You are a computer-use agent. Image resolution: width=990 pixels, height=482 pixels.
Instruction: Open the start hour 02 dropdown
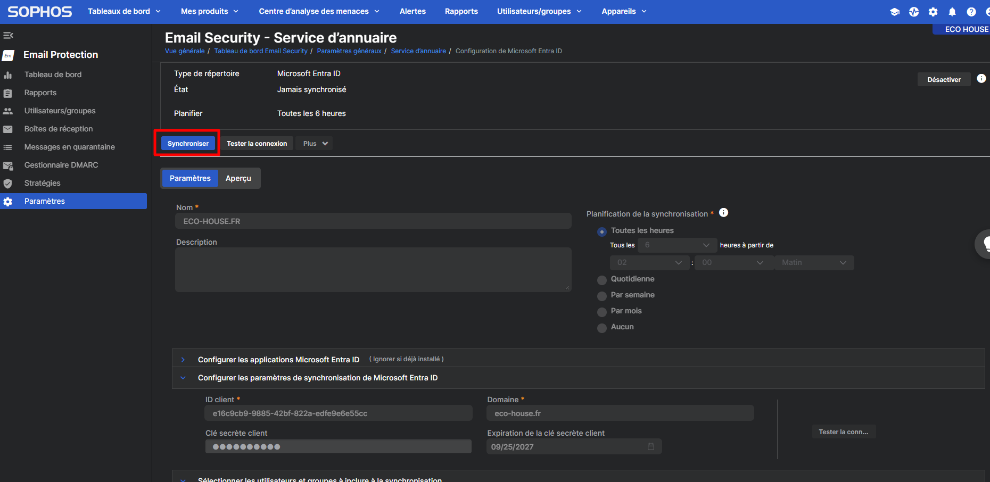[x=649, y=263]
